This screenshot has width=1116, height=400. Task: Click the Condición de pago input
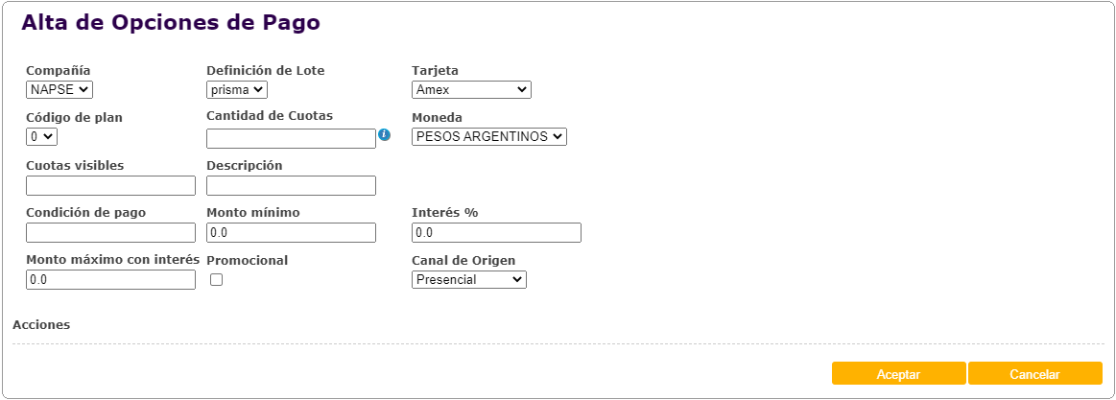point(110,232)
